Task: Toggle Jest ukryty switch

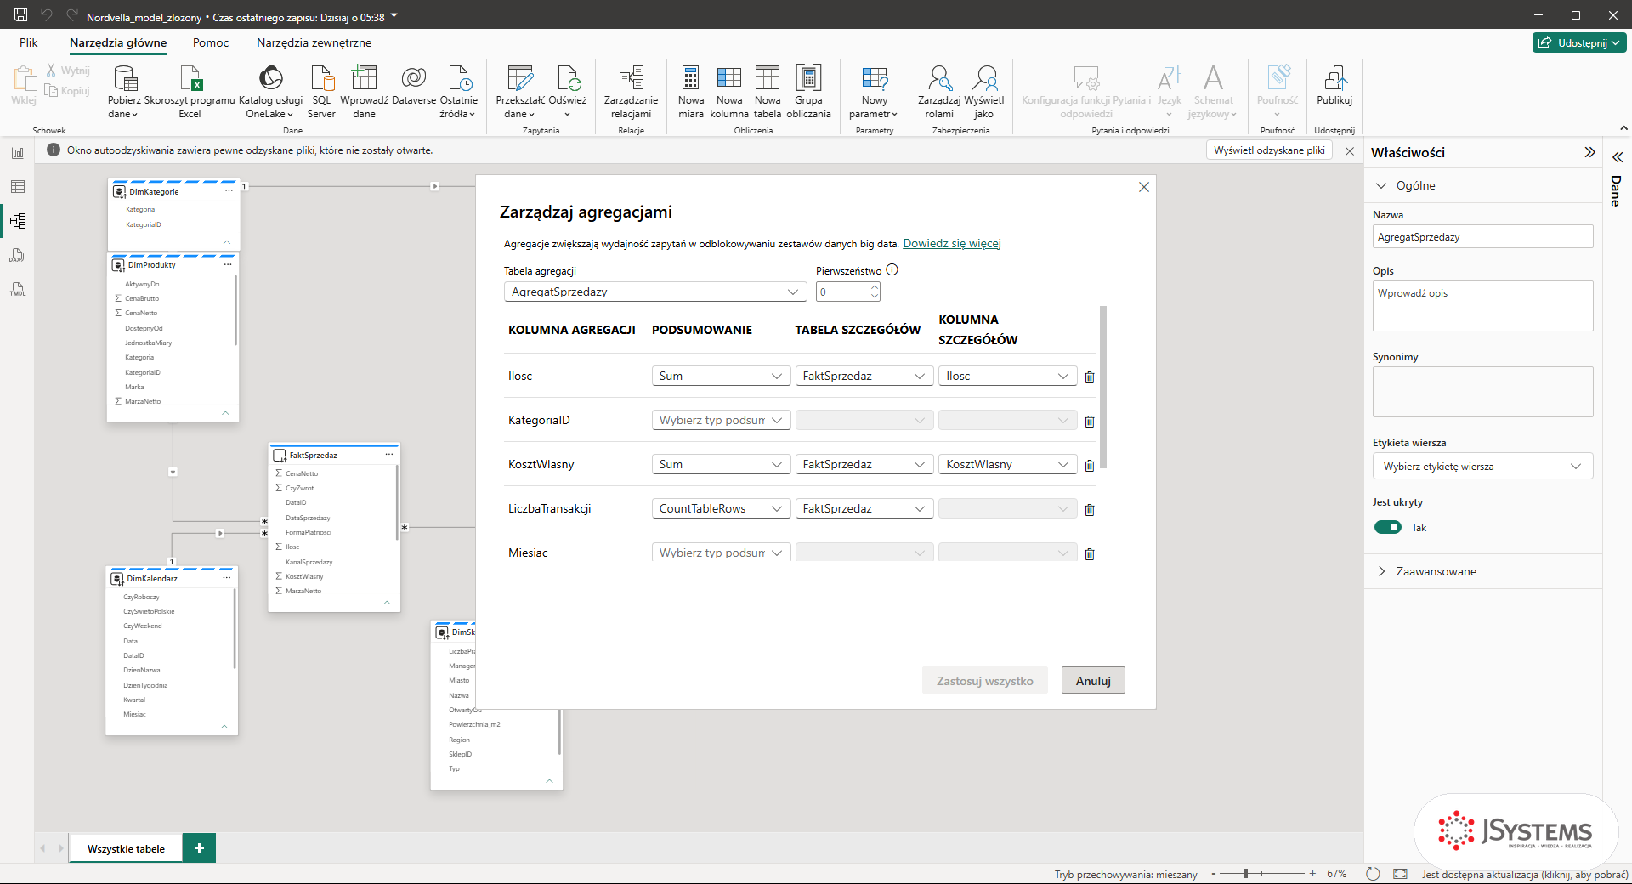Action: point(1388,527)
